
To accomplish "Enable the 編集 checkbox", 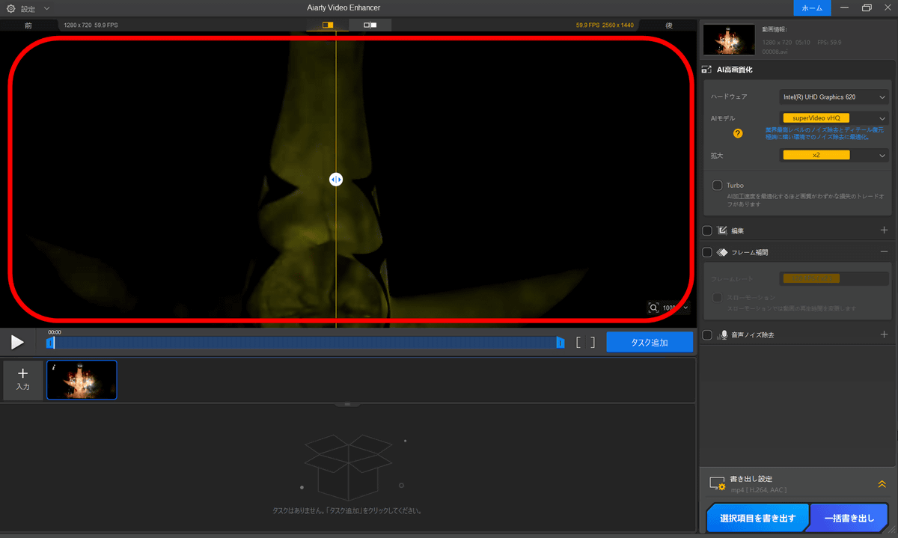I will click(x=707, y=230).
